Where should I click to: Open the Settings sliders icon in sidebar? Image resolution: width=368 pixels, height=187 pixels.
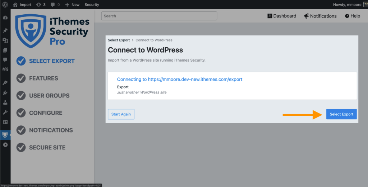[x=5, y=122]
